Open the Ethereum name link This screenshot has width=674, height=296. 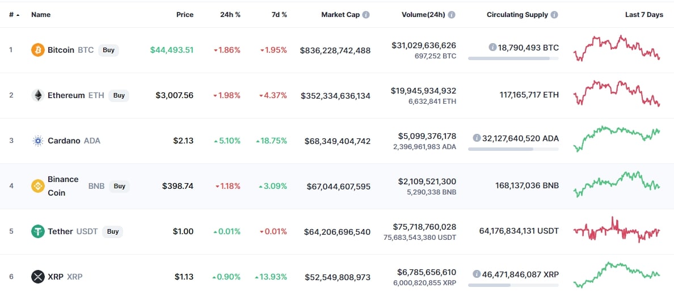[x=66, y=95]
